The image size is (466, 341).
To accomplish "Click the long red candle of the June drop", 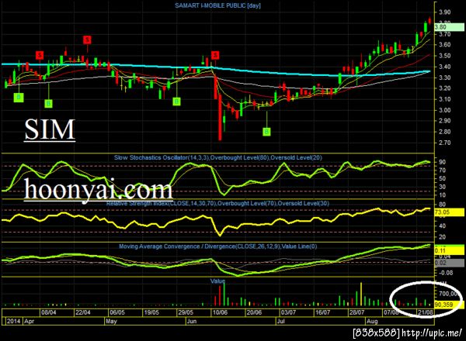I will [x=220, y=118].
